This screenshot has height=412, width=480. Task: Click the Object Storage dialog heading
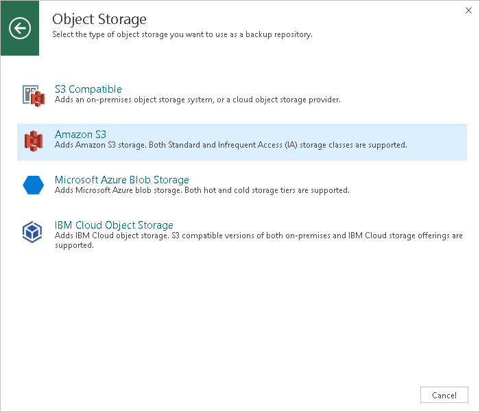coord(99,19)
